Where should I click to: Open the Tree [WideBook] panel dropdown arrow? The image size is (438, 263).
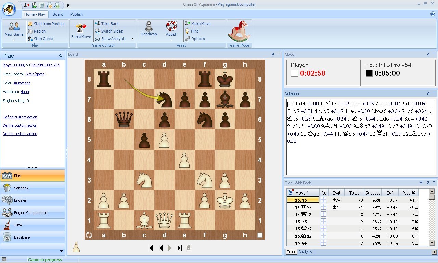click(x=421, y=183)
